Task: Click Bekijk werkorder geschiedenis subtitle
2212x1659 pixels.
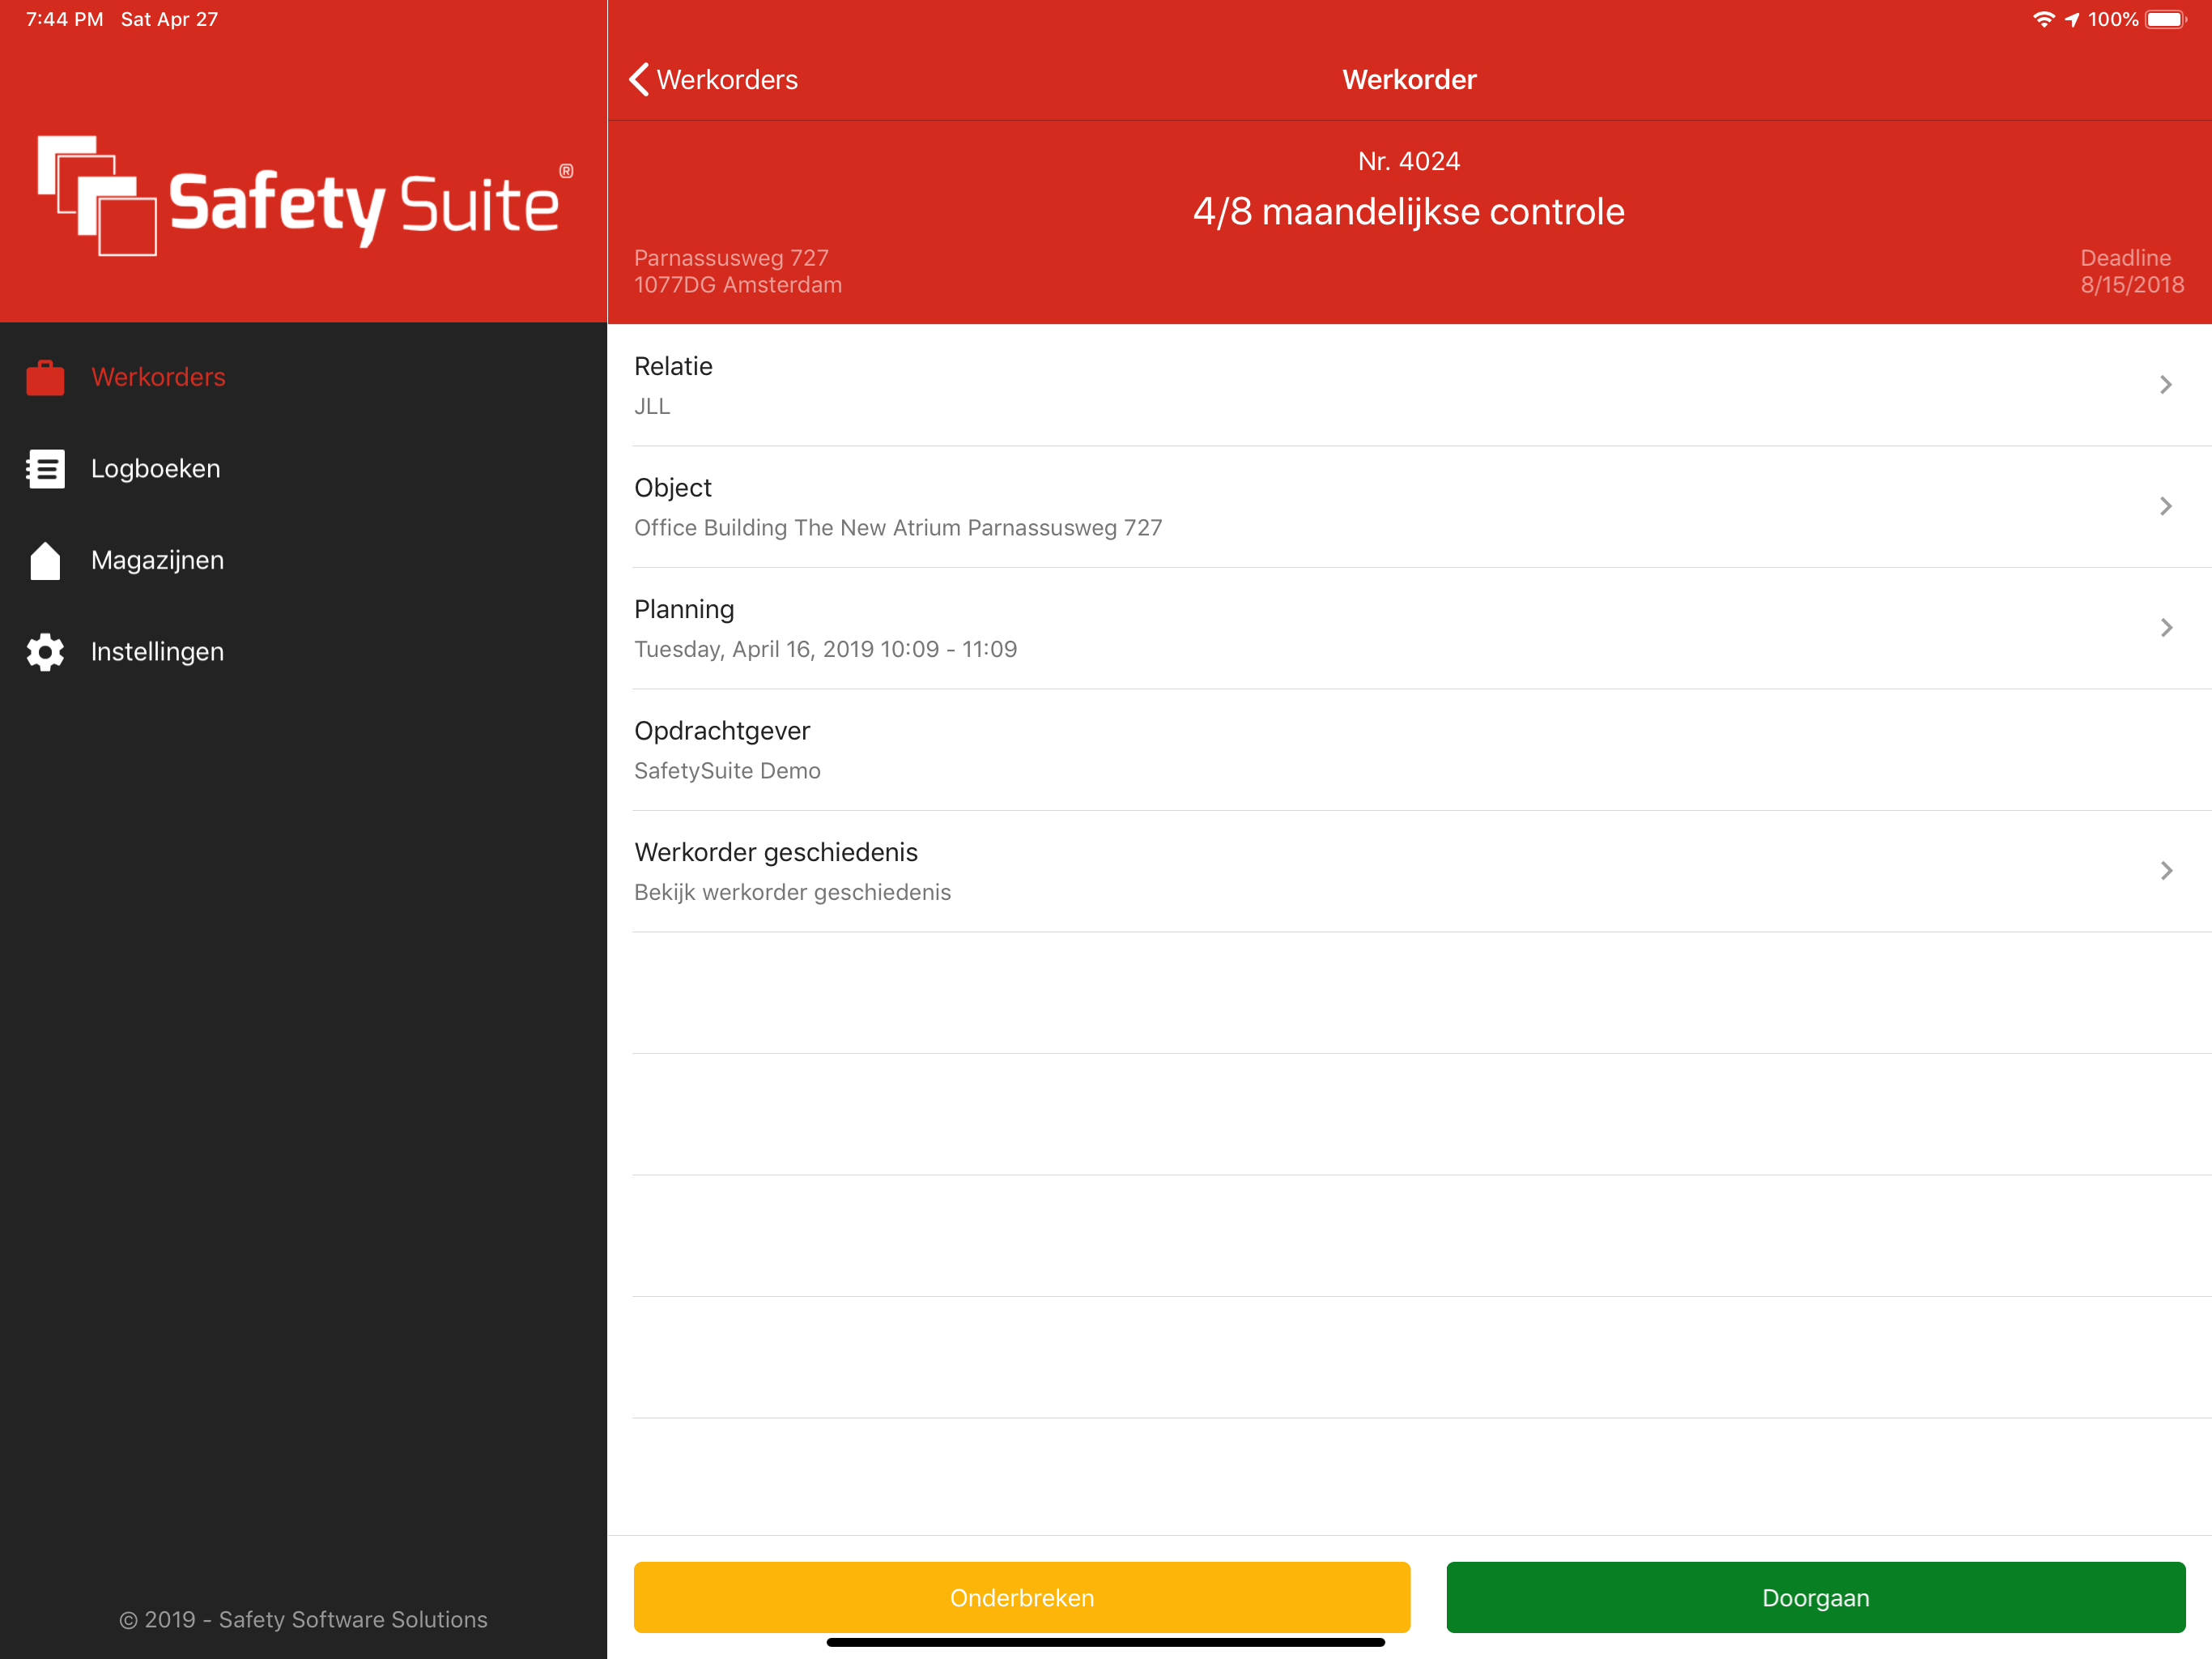Action: [792, 893]
